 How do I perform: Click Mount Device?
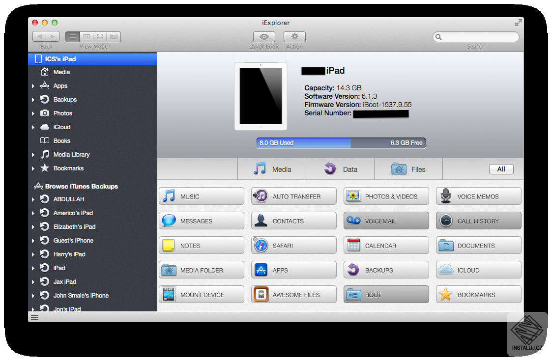click(201, 294)
